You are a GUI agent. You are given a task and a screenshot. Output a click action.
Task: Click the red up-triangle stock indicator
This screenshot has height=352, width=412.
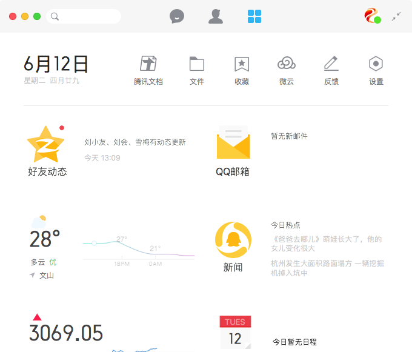pos(37,317)
